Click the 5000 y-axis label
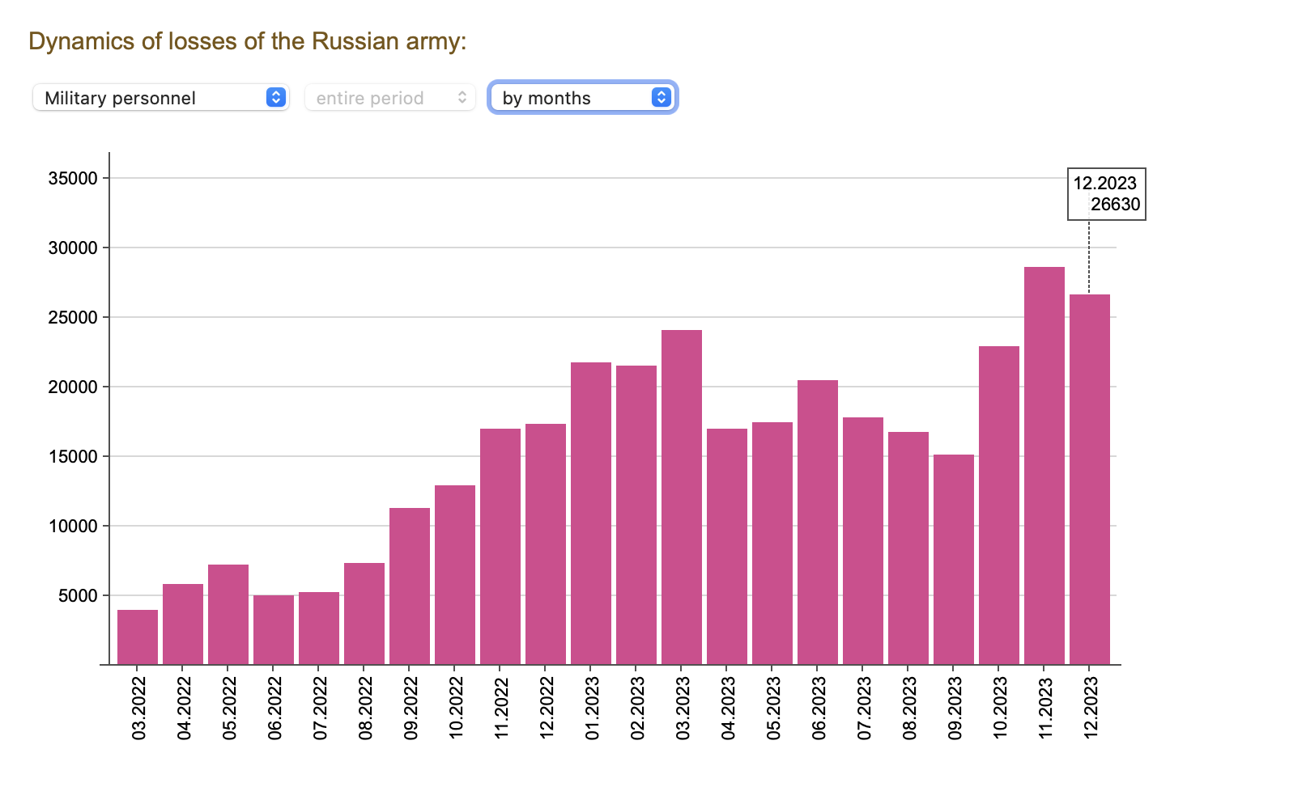Viewport: 1289px width, 804px height. coord(78,595)
